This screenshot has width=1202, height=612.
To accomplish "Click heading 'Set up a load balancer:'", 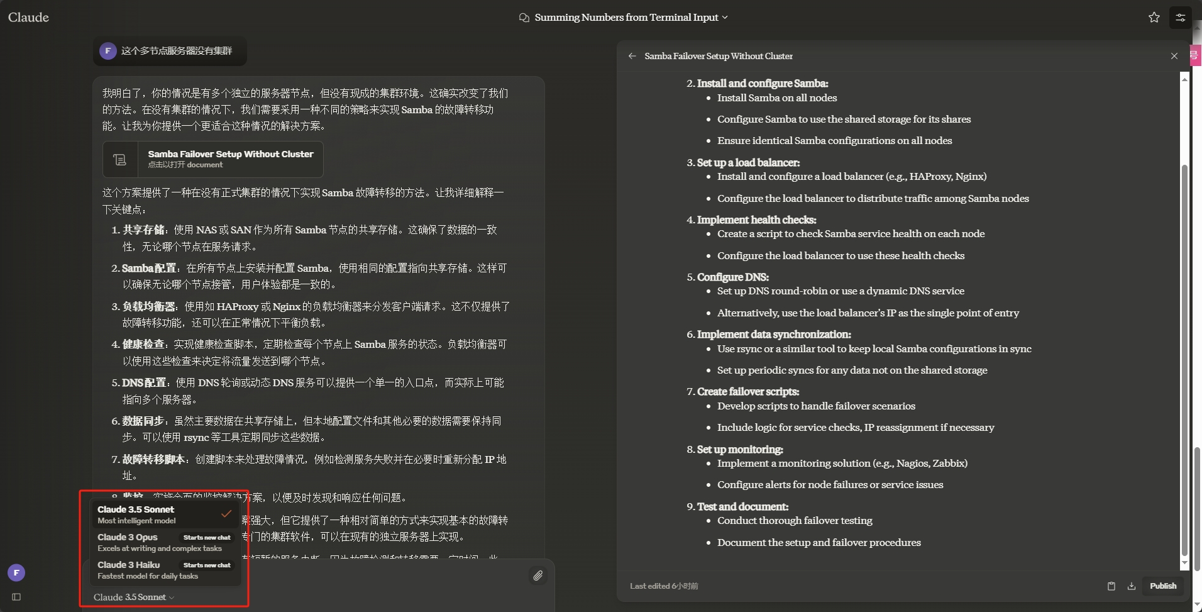I will [748, 162].
